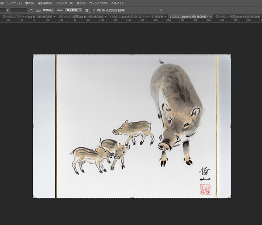Toggle the delete cropped pixels checkbox
Screen dimensions: 262x225
94,10
